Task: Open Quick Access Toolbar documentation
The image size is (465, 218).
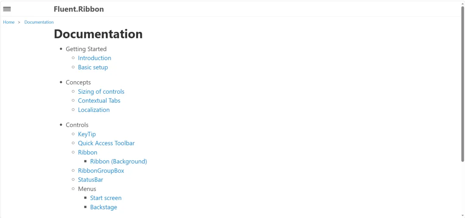Action: click(x=106, y=143)
